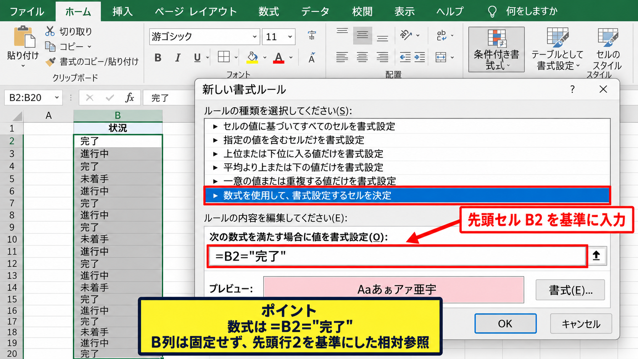The image size is (638, 359).
Task: Open 書式(E)... format button
Action: click(570, 290)
